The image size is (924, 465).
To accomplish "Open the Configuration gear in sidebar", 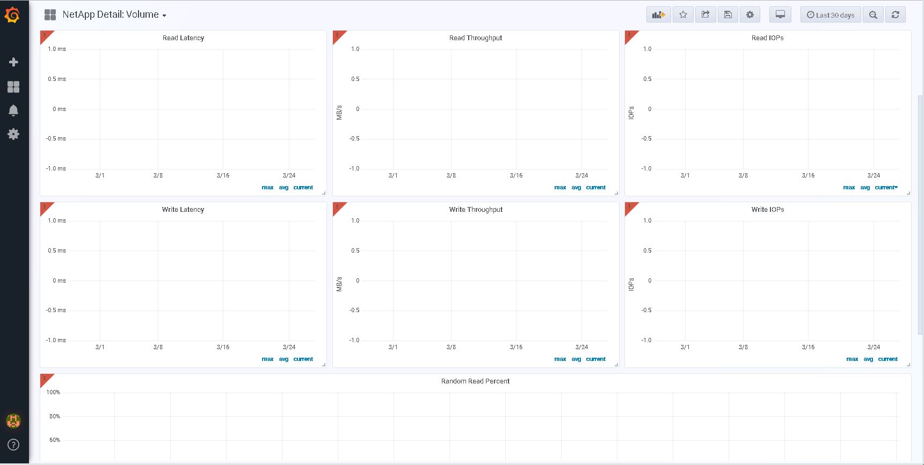I will click(x=13, y=134).
